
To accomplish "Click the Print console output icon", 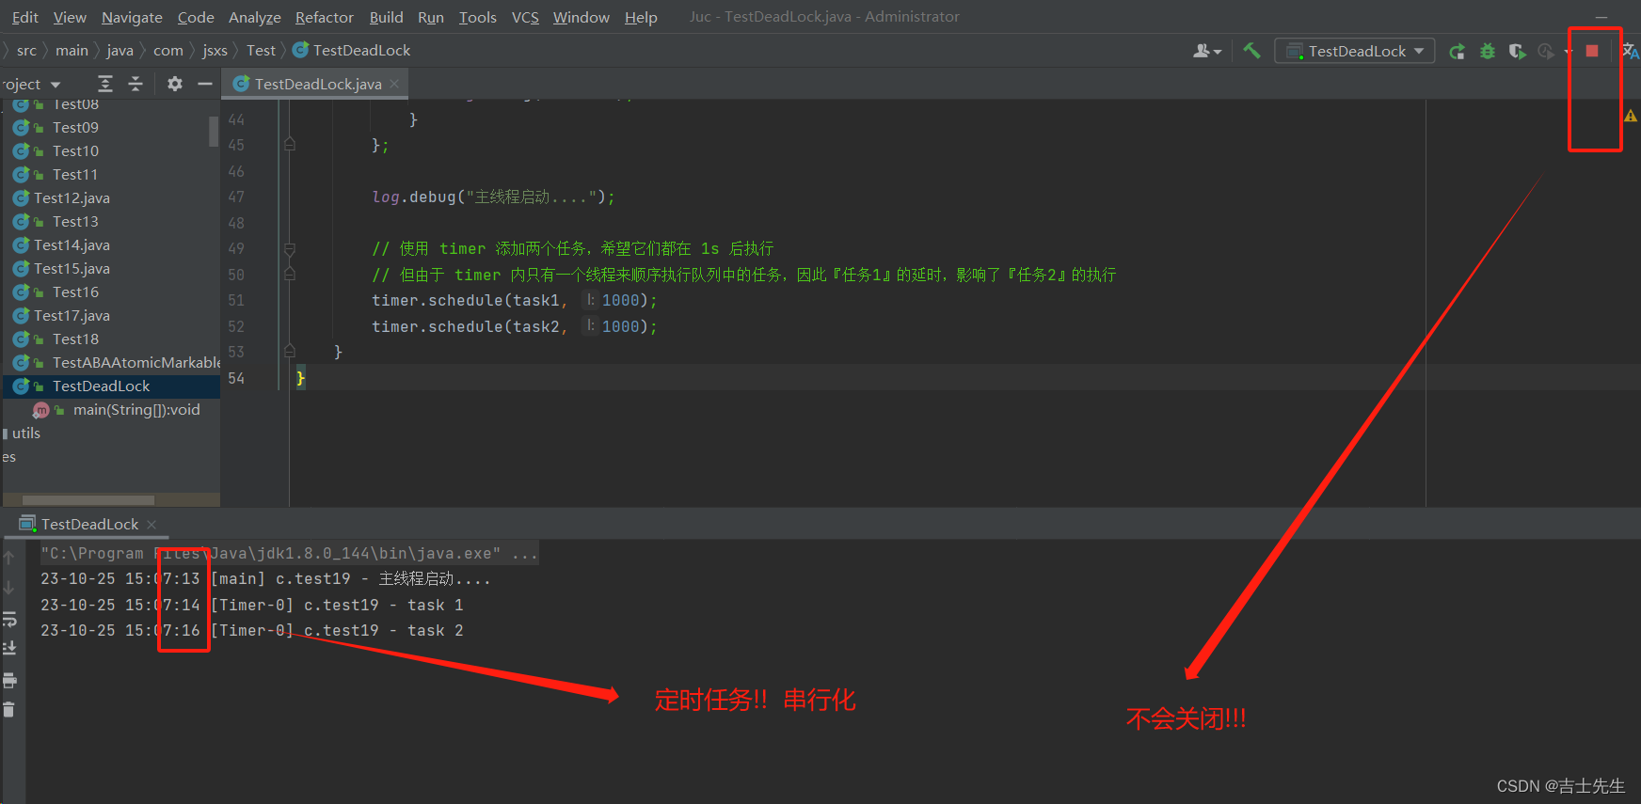I will (9, 680).
